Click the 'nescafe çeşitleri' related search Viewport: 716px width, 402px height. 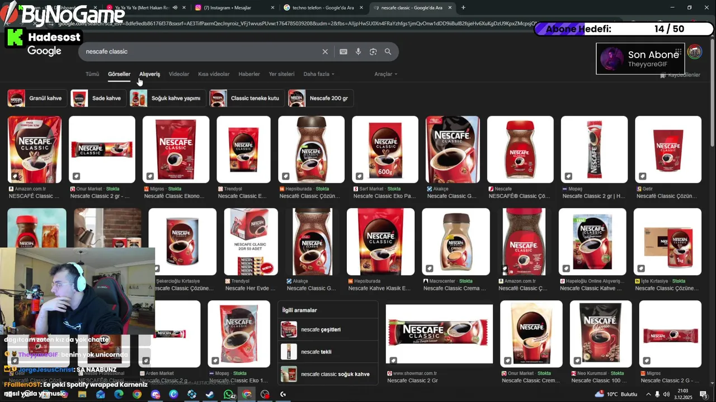click(328, 329)
